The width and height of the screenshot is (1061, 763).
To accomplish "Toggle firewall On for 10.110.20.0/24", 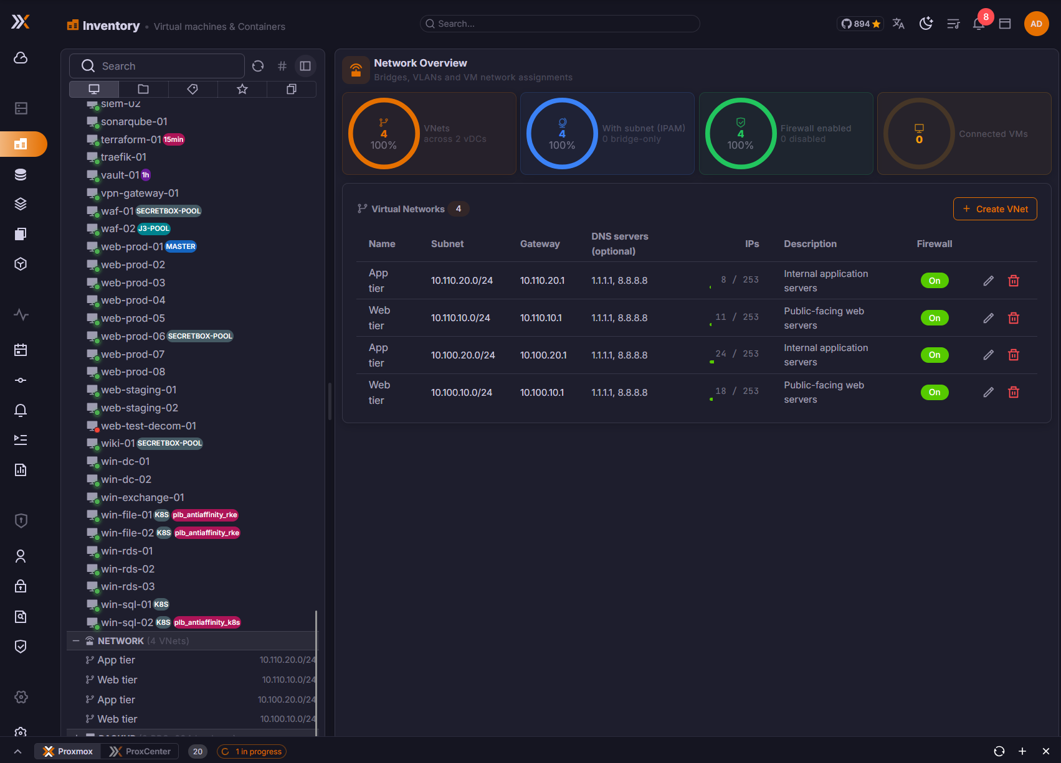I will [x=935, y=281].
